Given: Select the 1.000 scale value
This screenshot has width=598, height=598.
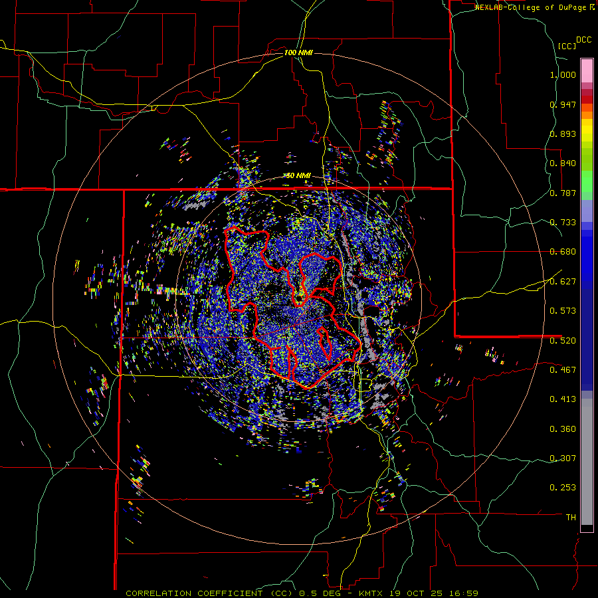Looking at the screenshot, I should point(563,74).
